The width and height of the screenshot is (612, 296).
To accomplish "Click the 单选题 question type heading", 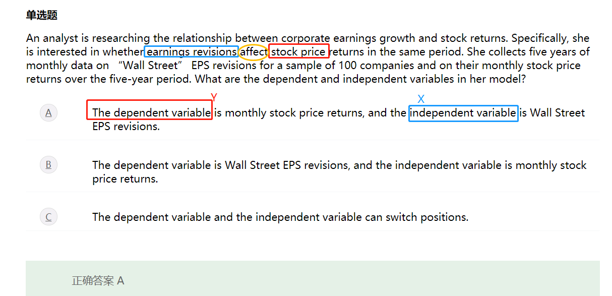I will (x=42, y=15).
